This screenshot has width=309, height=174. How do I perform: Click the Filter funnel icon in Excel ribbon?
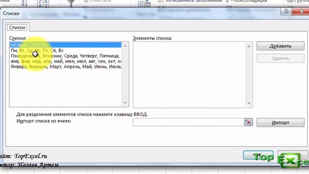coord(71,3)
